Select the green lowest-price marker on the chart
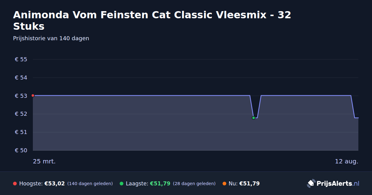 pos(254,118)
